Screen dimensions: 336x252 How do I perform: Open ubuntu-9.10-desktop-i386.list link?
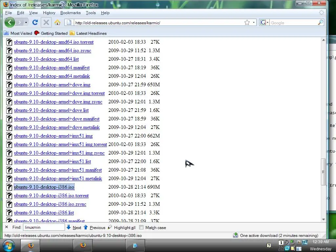[x=44, y=213]
